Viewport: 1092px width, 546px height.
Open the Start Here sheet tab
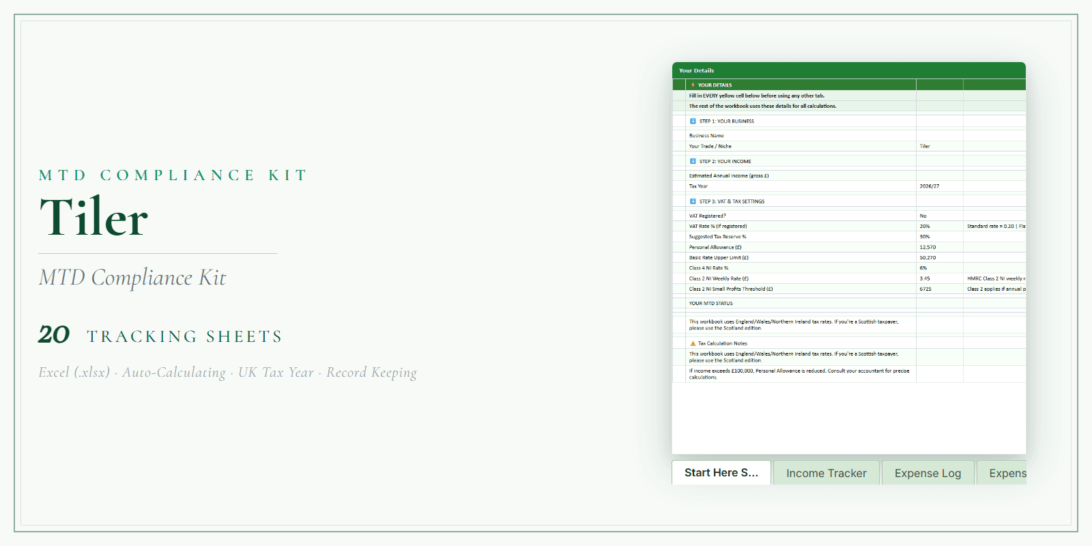[721, 472]
